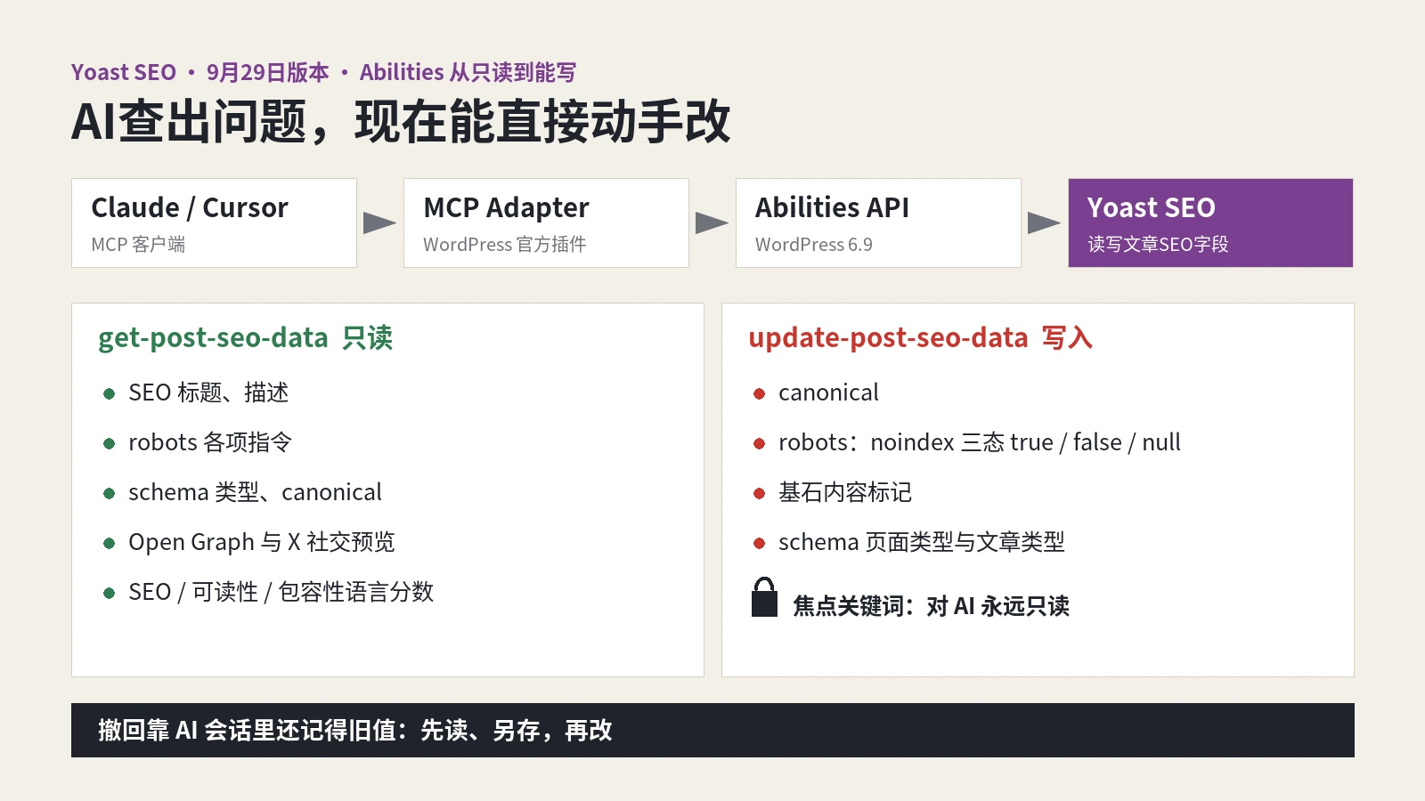Click "SEO / 可读性 / 包容性语言分数"

[281, 592]
